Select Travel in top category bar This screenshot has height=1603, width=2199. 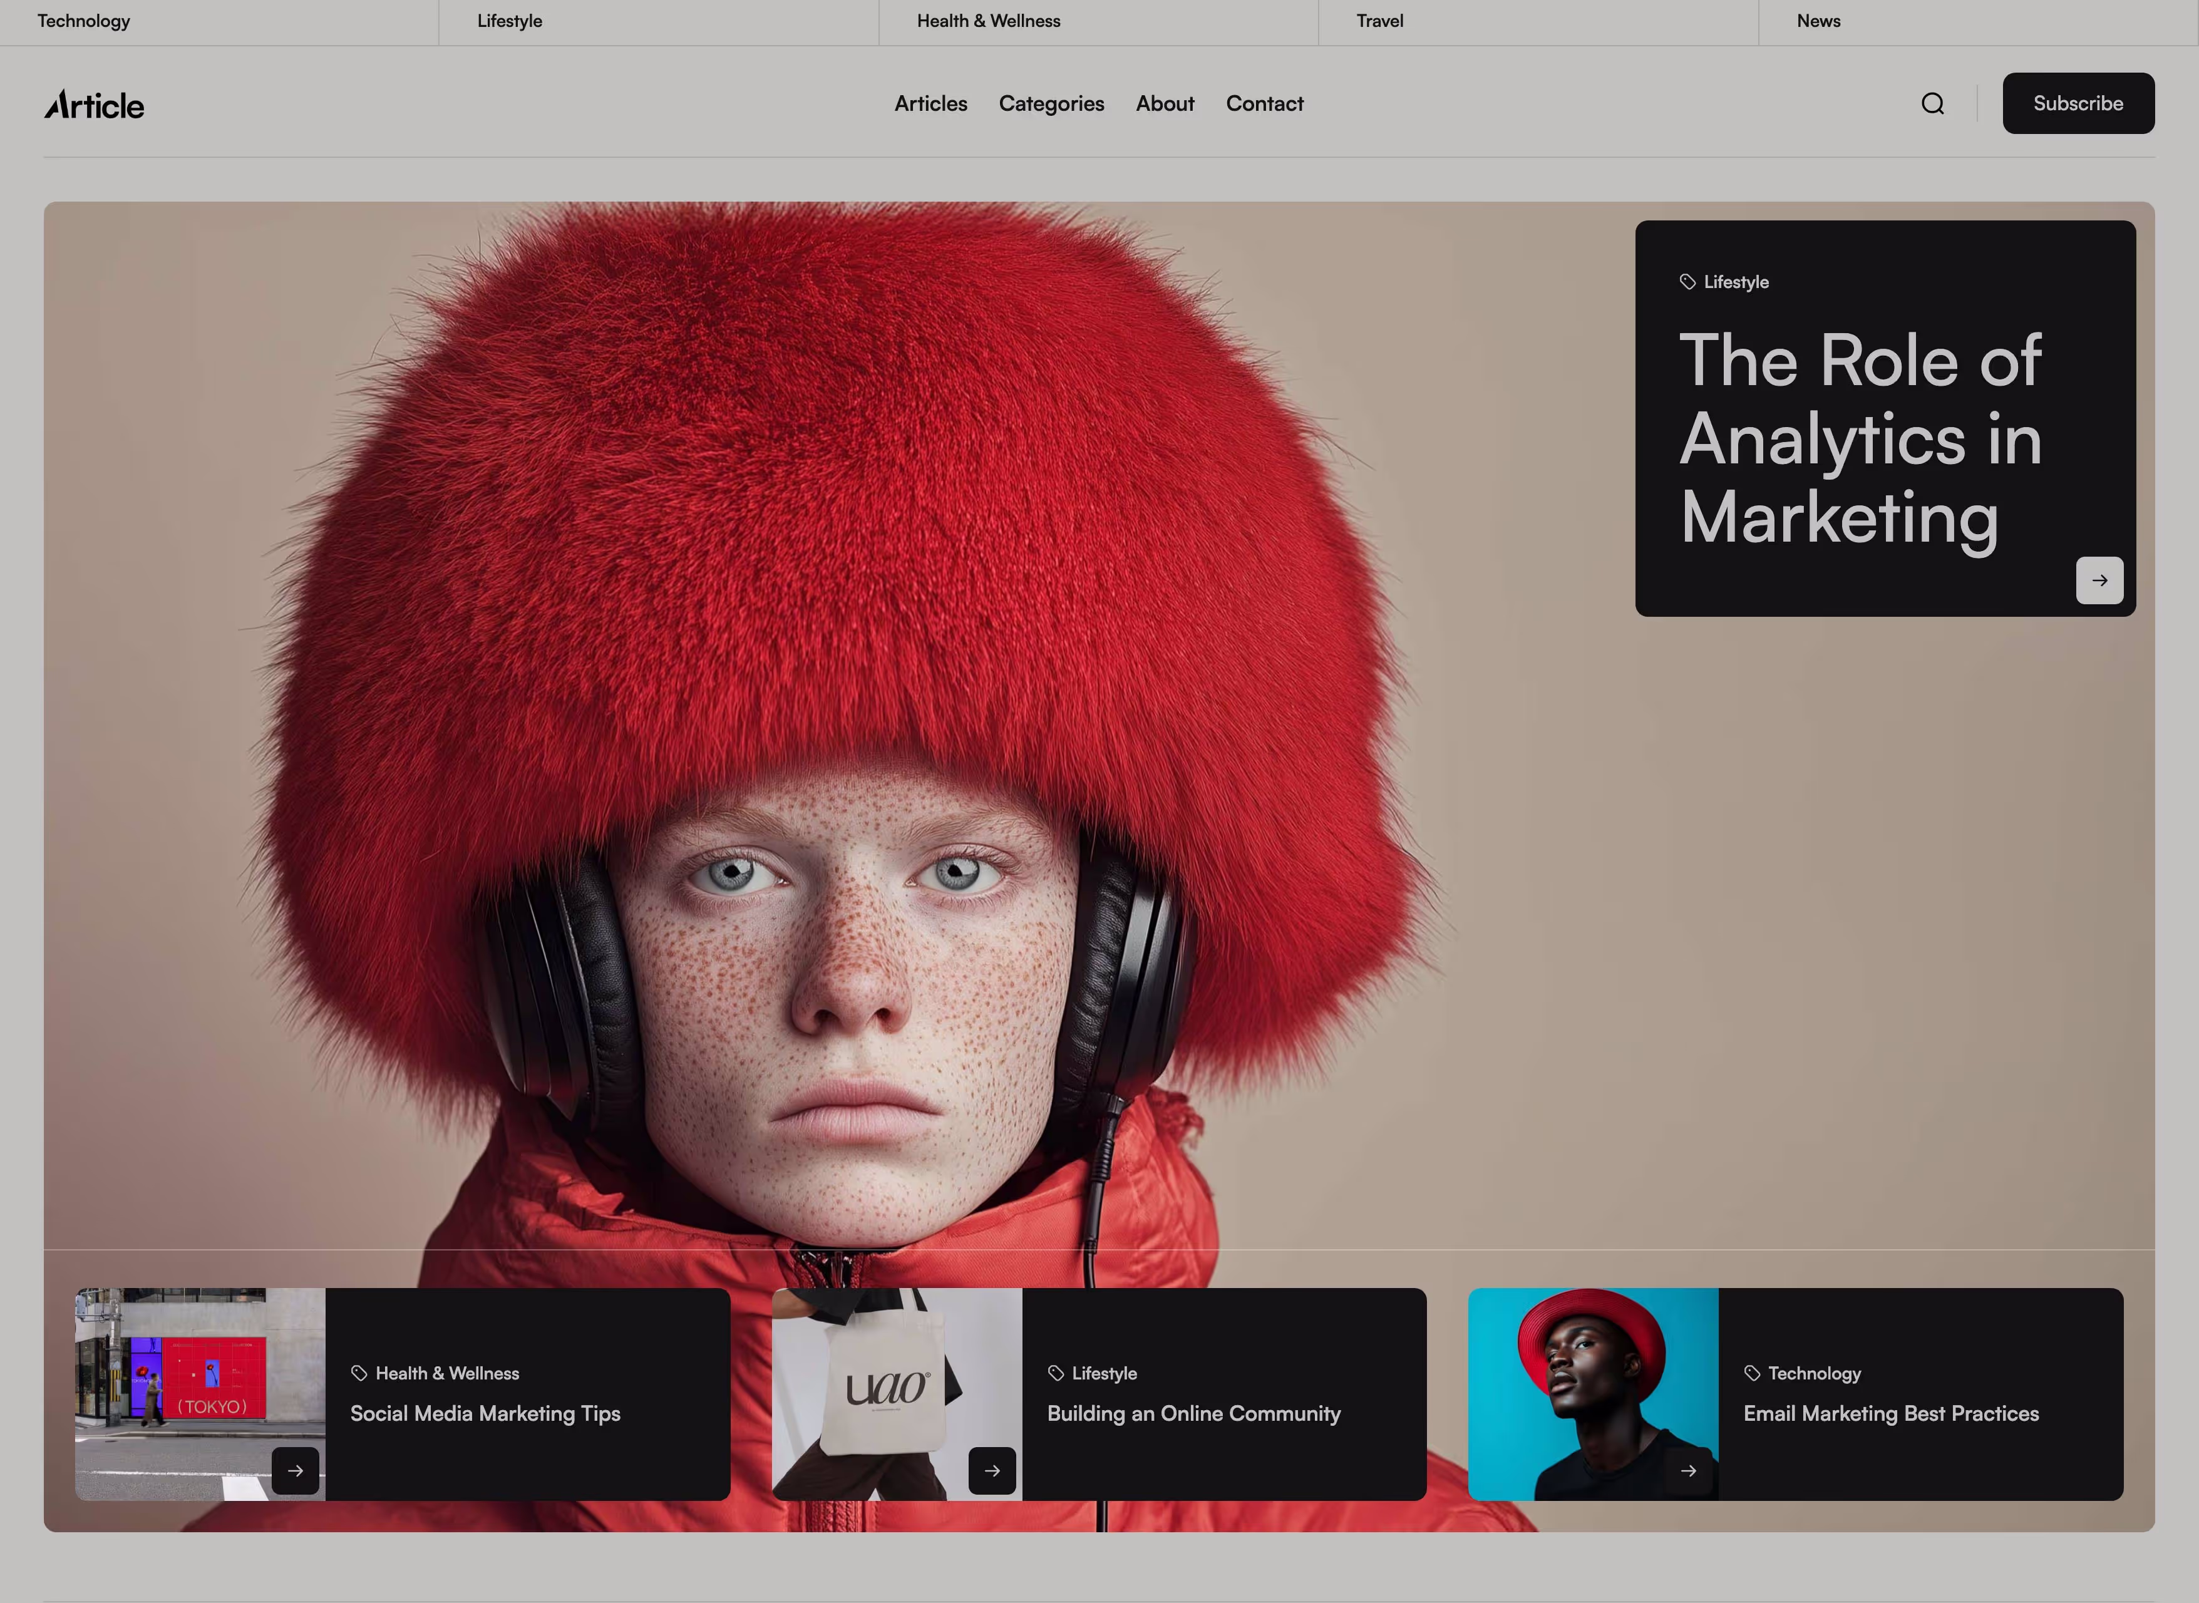(1379, 21)
